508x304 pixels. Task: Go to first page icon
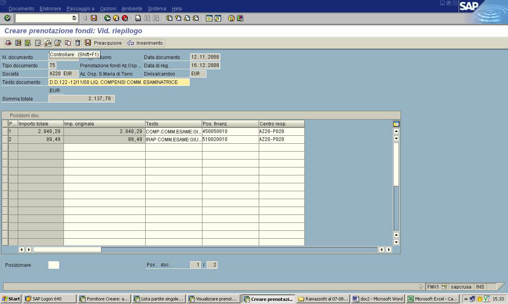point(169,18)
